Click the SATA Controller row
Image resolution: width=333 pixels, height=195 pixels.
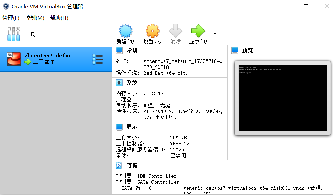[147, 182]
